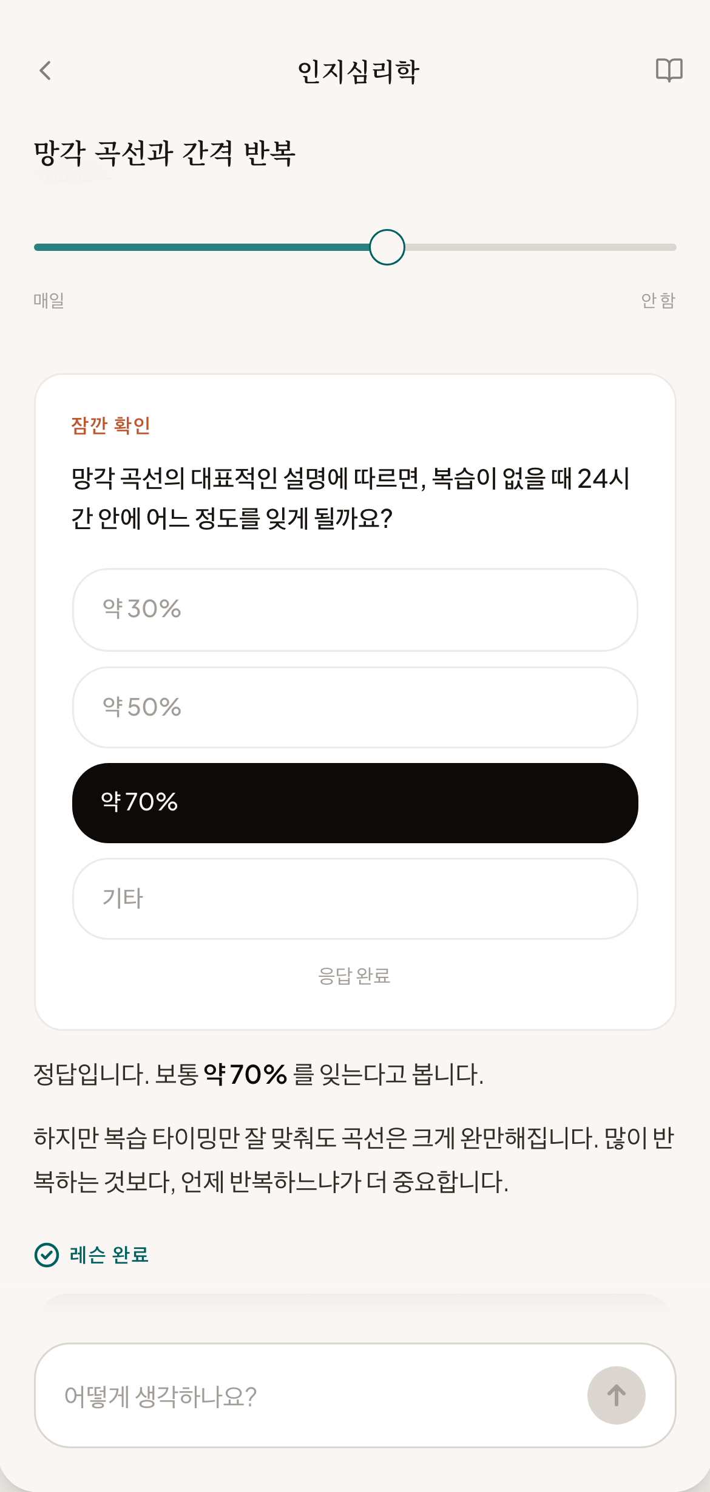Click the bold 약 70% explanation text
This screenshot has height=1492, width=710.
coord(245,1074)
